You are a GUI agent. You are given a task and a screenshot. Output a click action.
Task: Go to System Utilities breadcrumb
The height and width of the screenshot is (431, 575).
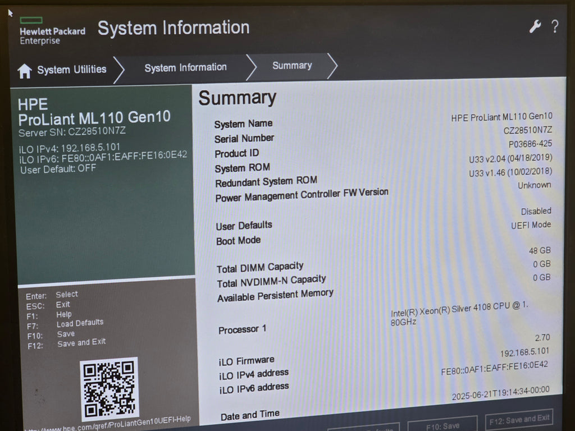[71, 69]
